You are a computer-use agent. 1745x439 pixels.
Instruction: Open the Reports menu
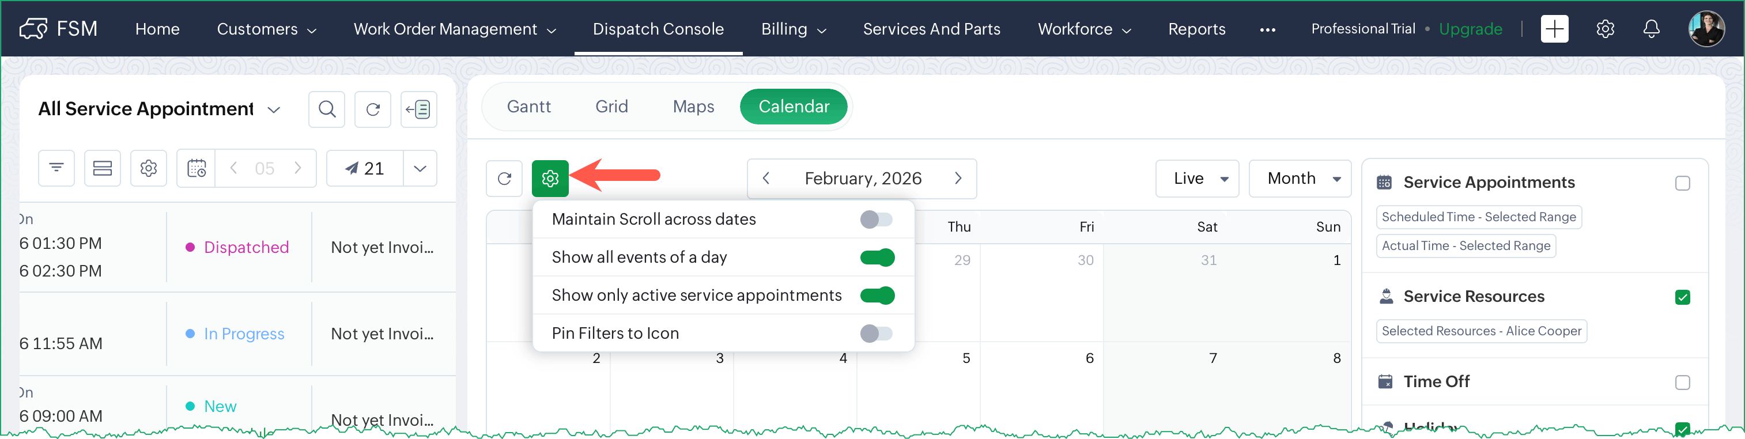1196,28
